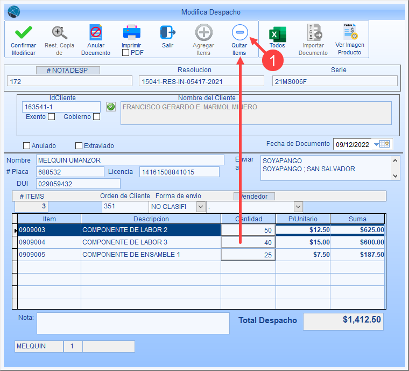Click the Orden de Cliente field 351
409x371 pixels.
[125, 207]
